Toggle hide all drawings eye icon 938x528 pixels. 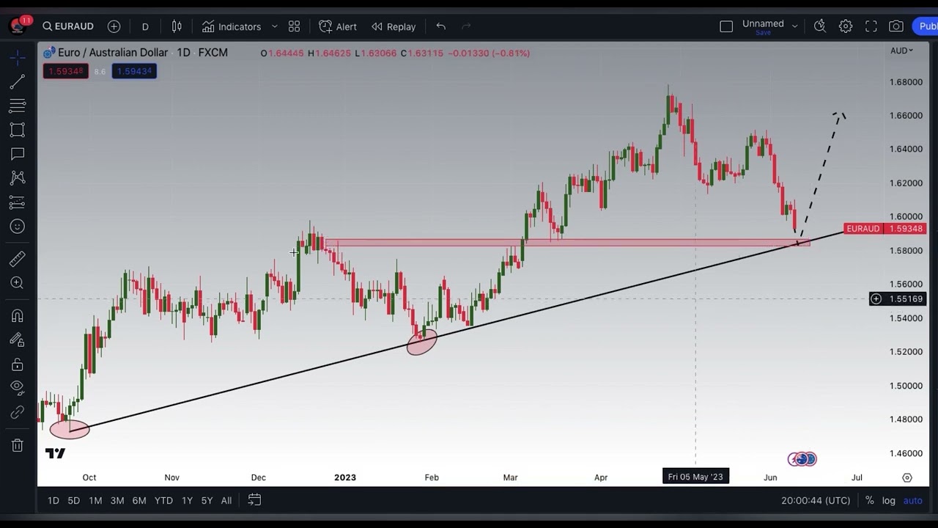[x=18, y=388]
